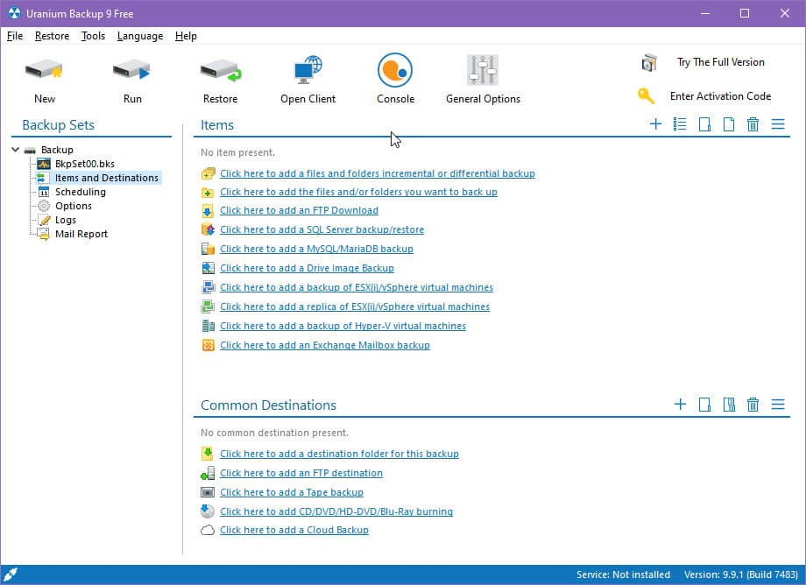
Task: Click link to add ESX(i)/vSphere replica
Action: pos(355,307)
